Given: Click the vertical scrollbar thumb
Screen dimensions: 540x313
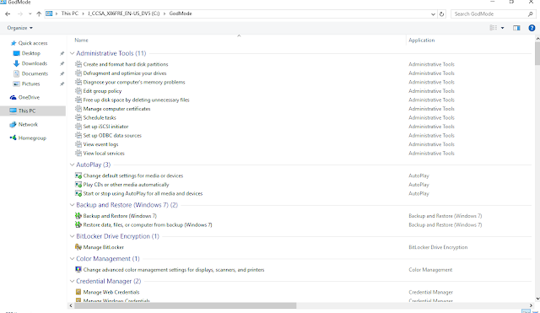Looking at the screenshot, I should coord(537,54).
